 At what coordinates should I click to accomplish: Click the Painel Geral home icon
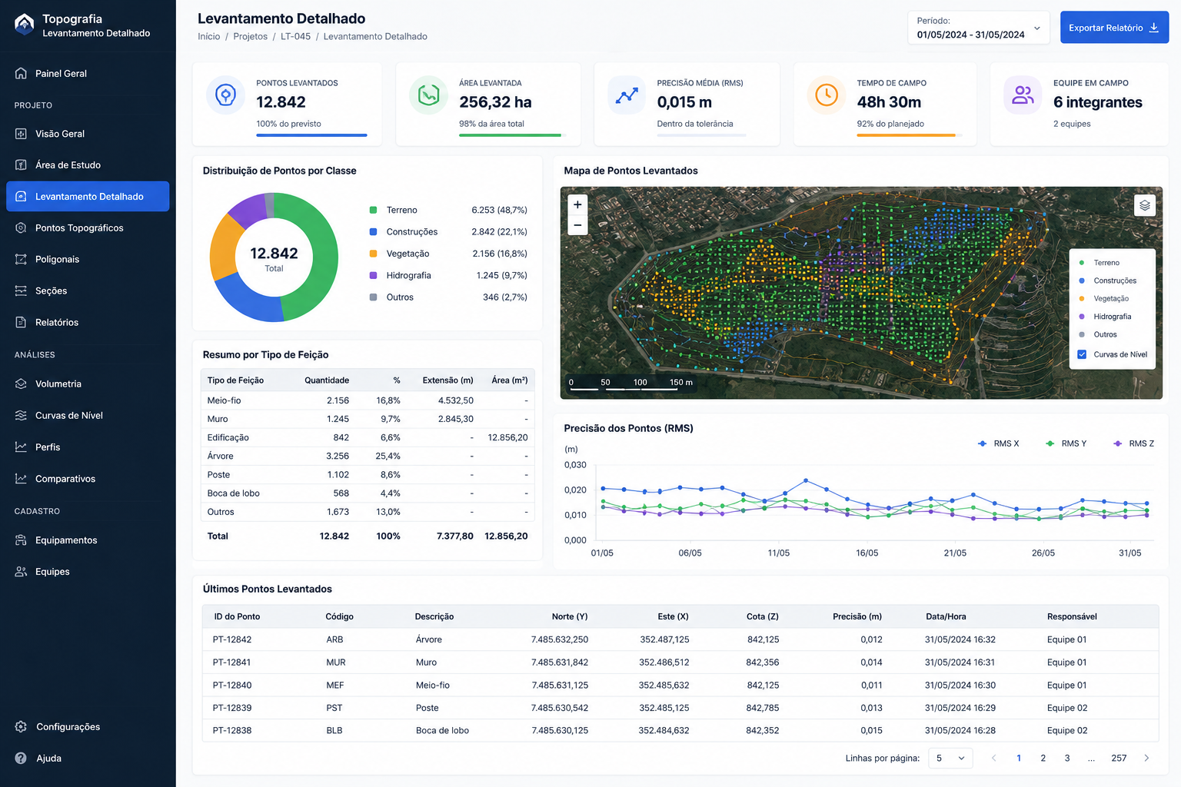click(21, 74)
